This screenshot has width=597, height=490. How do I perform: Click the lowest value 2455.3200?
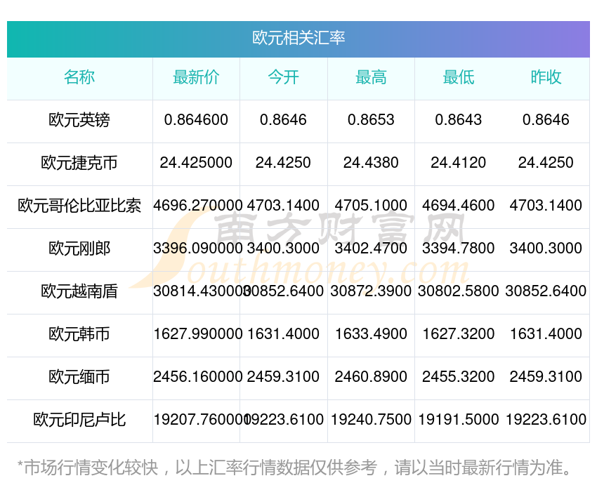(x=459, y=377)
